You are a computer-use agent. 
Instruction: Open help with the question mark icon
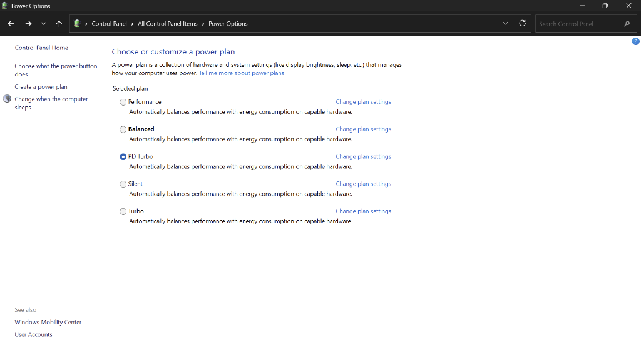636,41
